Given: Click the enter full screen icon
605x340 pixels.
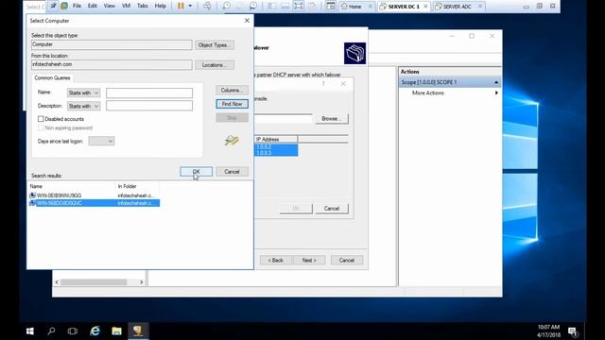Looking at the screenshot, I should pos(299,6).
